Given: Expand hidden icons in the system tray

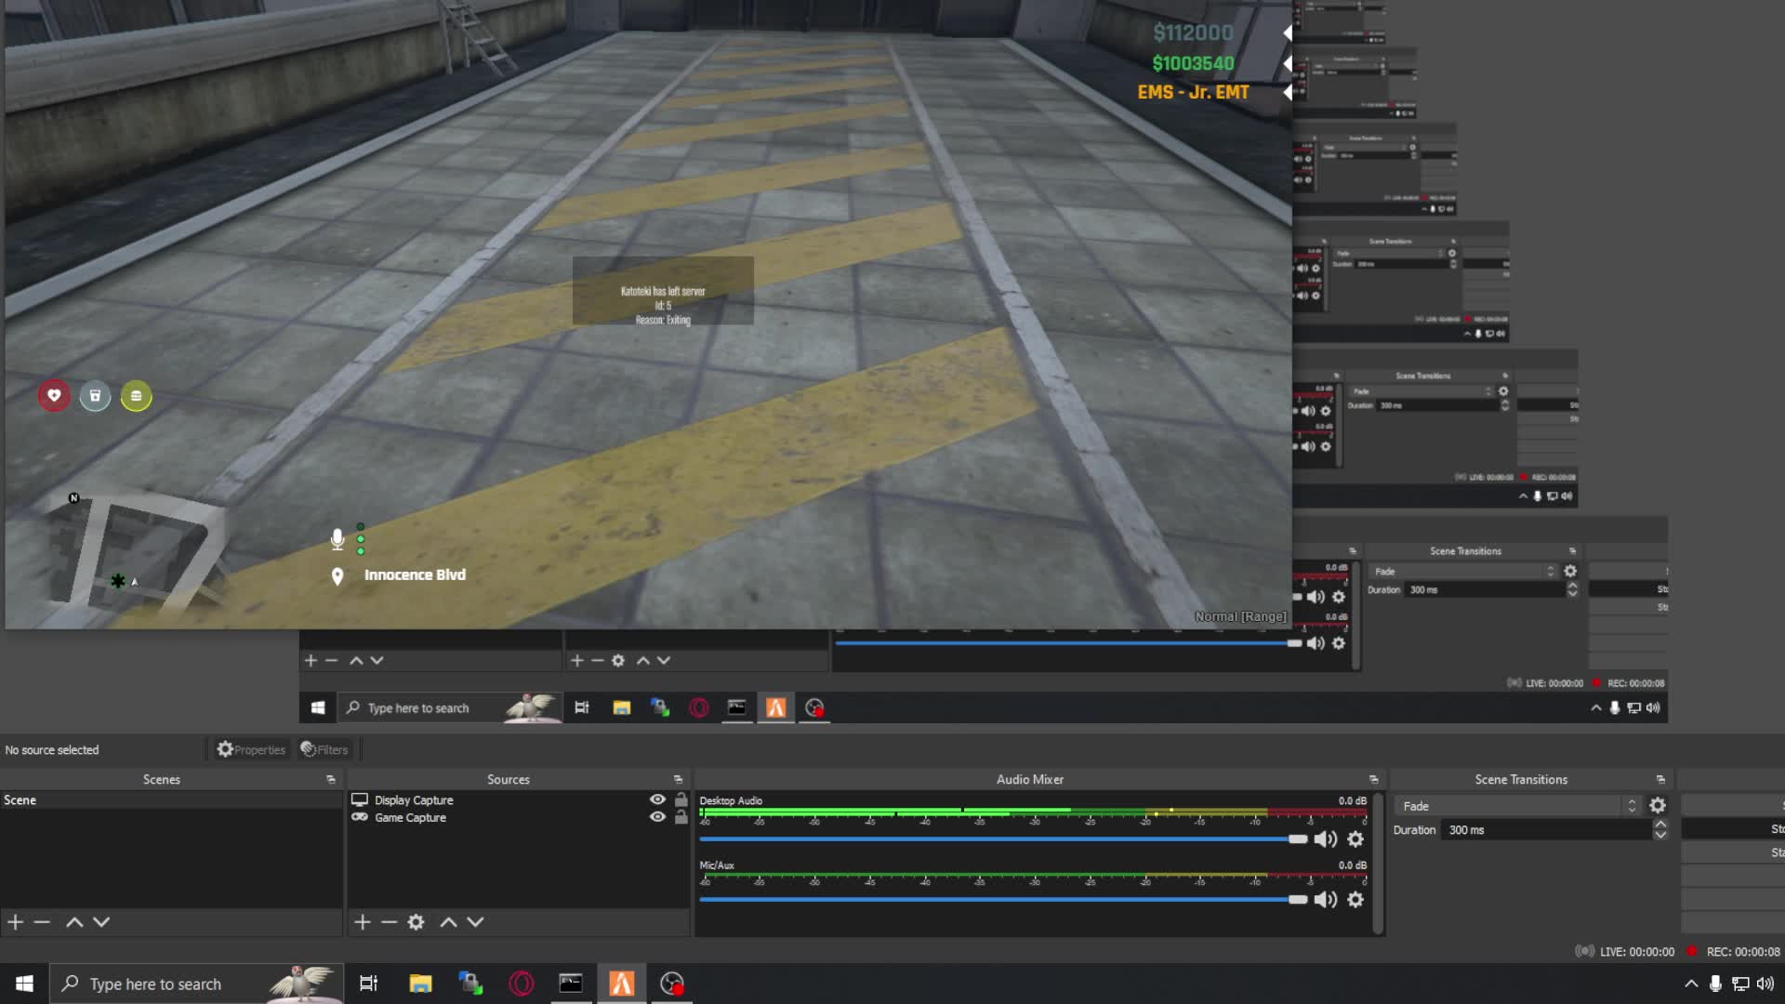Looking at the screenshot, I should (x=1690, y=983).
